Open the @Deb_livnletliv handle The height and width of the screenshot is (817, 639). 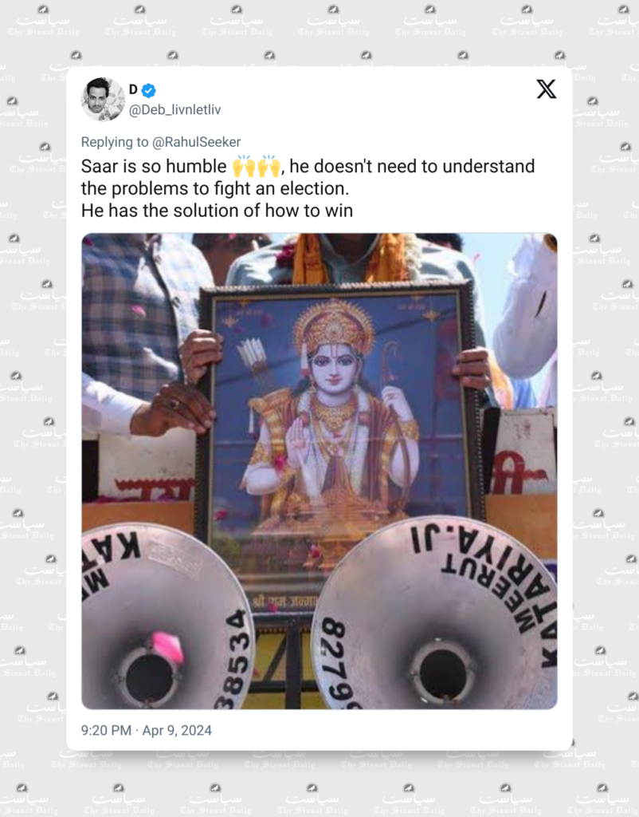coord(174,110)
